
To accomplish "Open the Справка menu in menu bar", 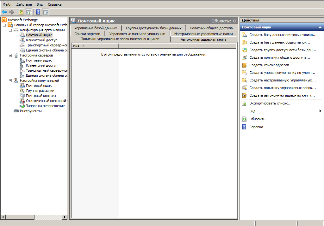I will pyautogui.click(x=54, y=4).
